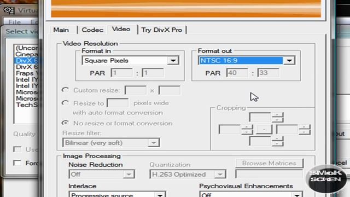
Task: Select the Cinepak codec in background list
Action: [26, 54]
